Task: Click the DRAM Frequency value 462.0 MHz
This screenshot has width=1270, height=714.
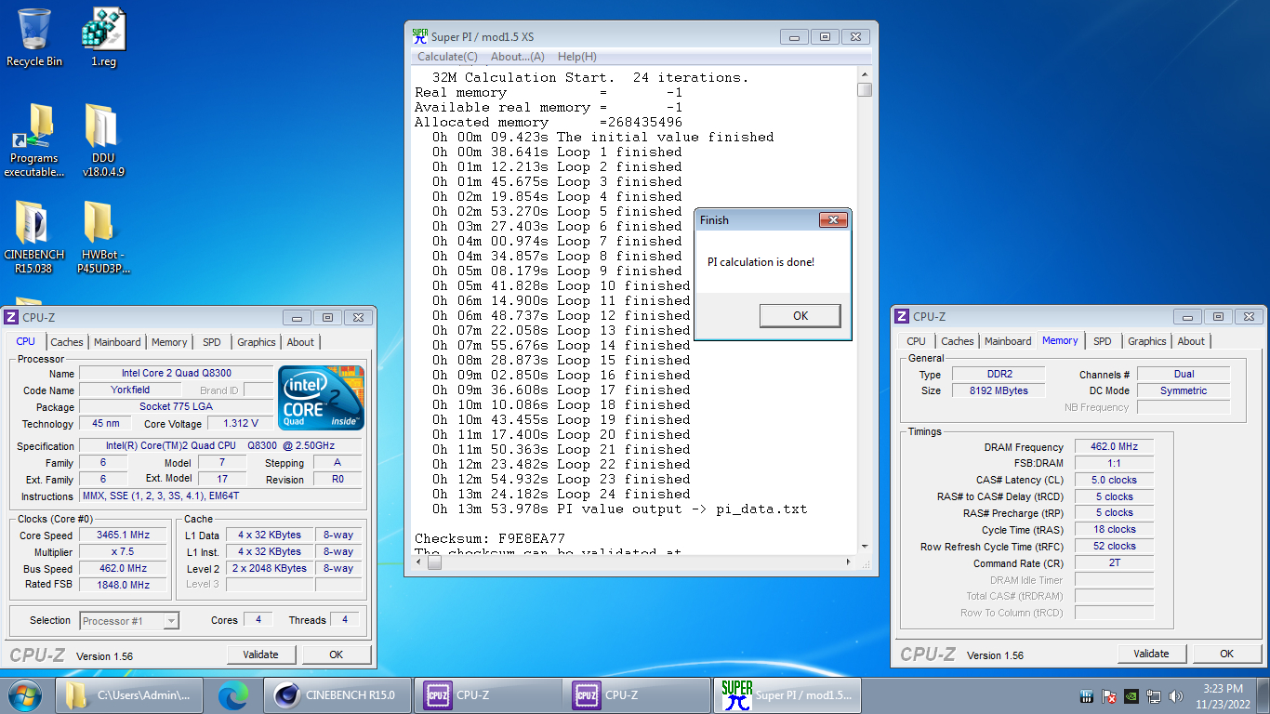Action: pos(1114,447)
